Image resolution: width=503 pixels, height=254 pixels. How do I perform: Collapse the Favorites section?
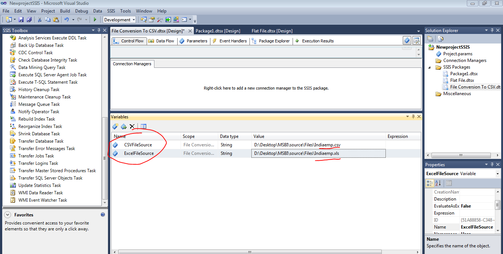(x=7, y=215)
